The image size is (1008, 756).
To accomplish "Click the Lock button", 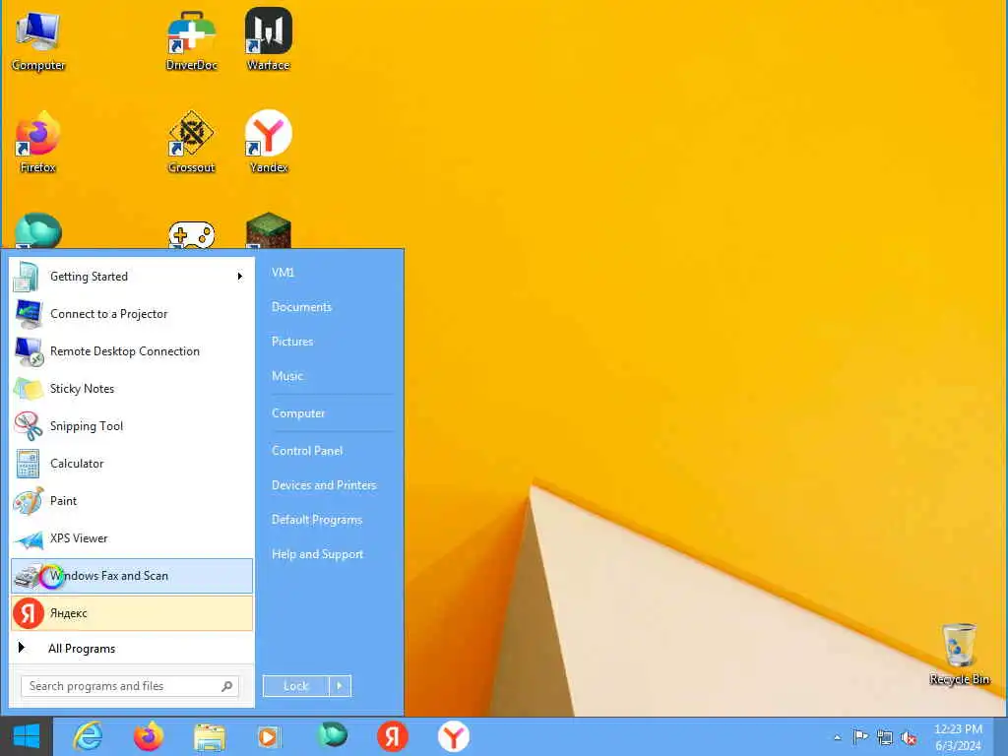I will coord(295,686).
